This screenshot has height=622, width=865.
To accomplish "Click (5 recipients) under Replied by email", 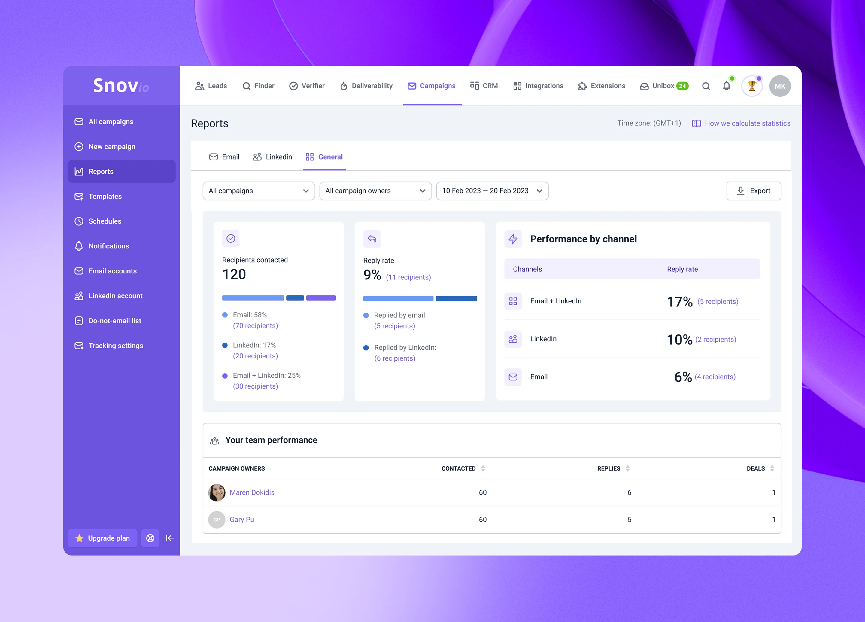I will [395, 326].
